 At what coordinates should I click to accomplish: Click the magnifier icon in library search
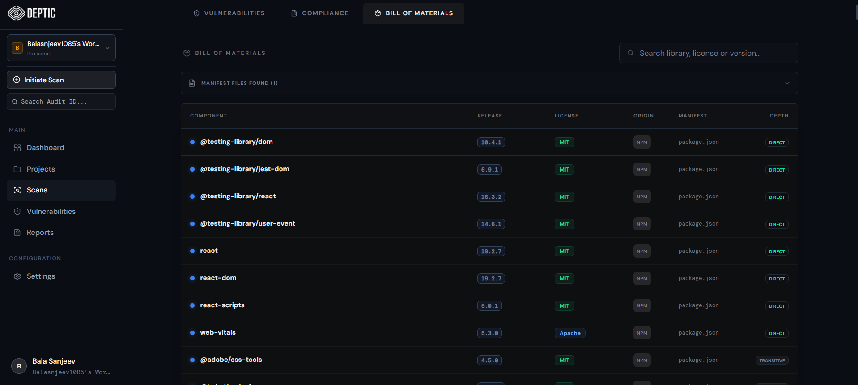click(630, 53)
